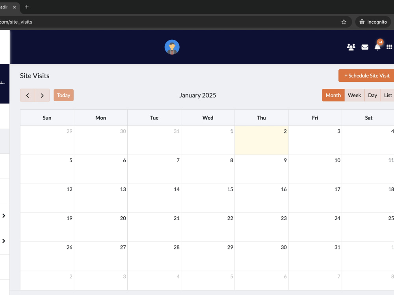Select greyed December 31 cell
This screenshot has width=394, height=295.
[154, 140]
